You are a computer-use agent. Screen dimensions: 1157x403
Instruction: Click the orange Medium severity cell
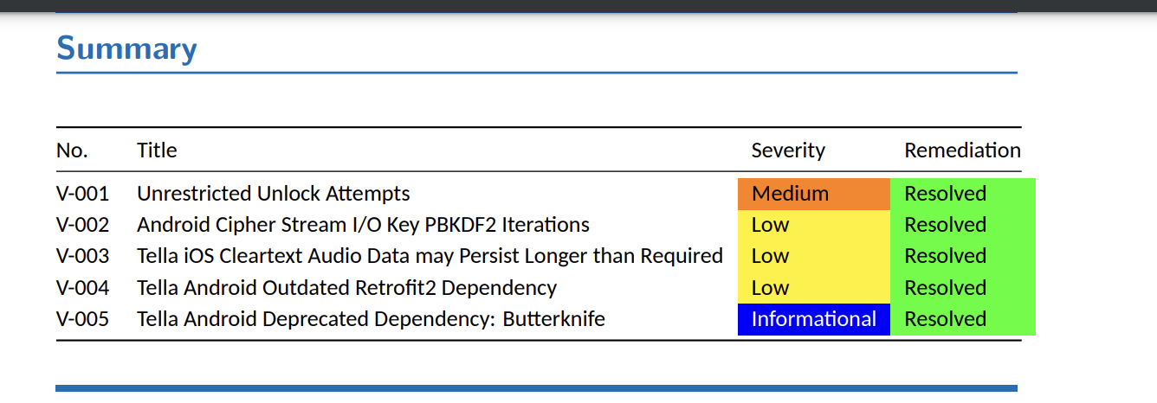(814, 194)
